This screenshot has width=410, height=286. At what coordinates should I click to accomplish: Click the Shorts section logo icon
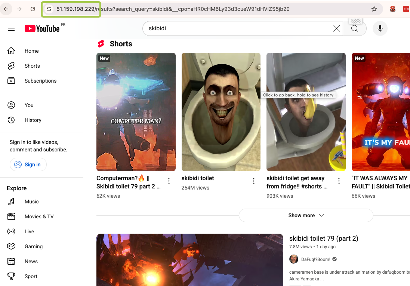[101, 44]
